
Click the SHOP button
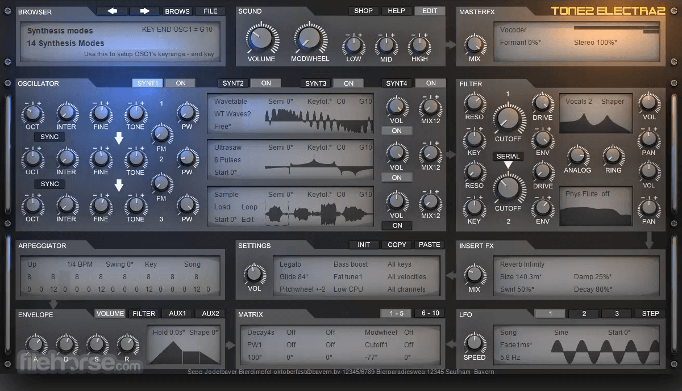[363, 11]
